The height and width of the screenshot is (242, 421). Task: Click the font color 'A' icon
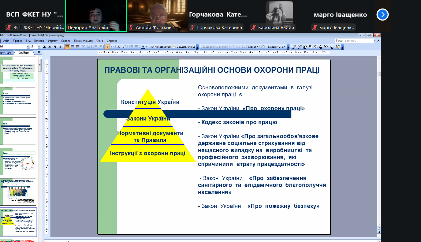pos(143,47)
